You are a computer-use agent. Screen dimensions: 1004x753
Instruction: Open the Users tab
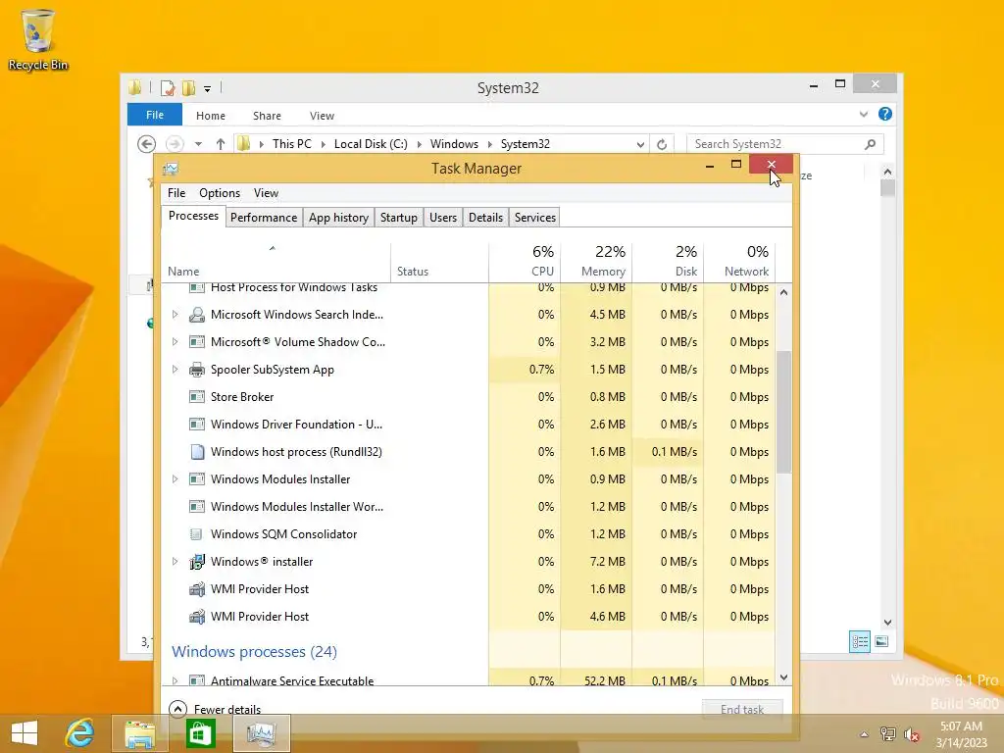(443, 217)
